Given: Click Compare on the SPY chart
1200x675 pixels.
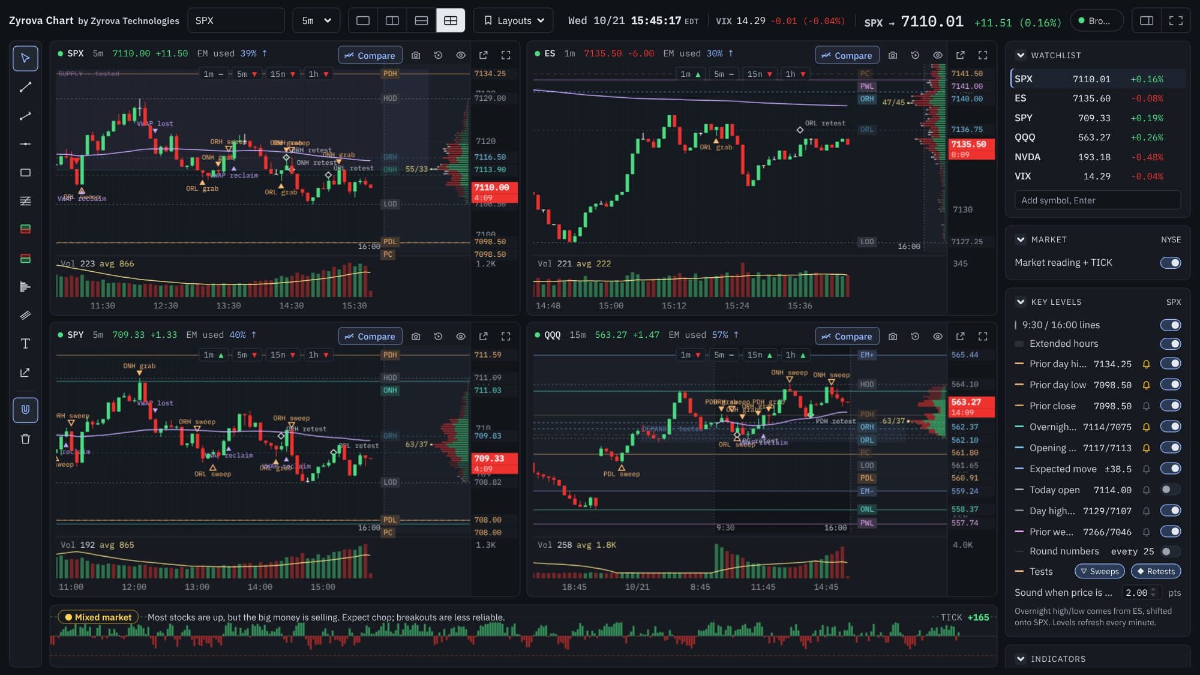Looking at the screenshot, I should [x=370, y=337].
